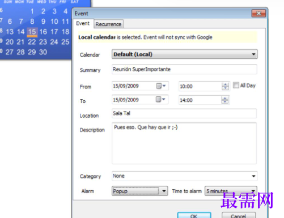Select day 13 in the background calendar

pos(10,32)
